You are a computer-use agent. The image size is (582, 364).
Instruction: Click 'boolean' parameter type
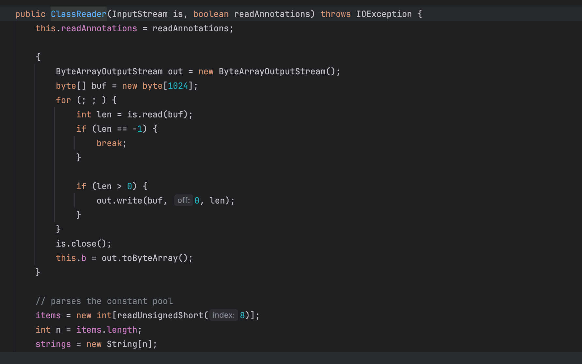pyautogui.click(x=211, y=14)
